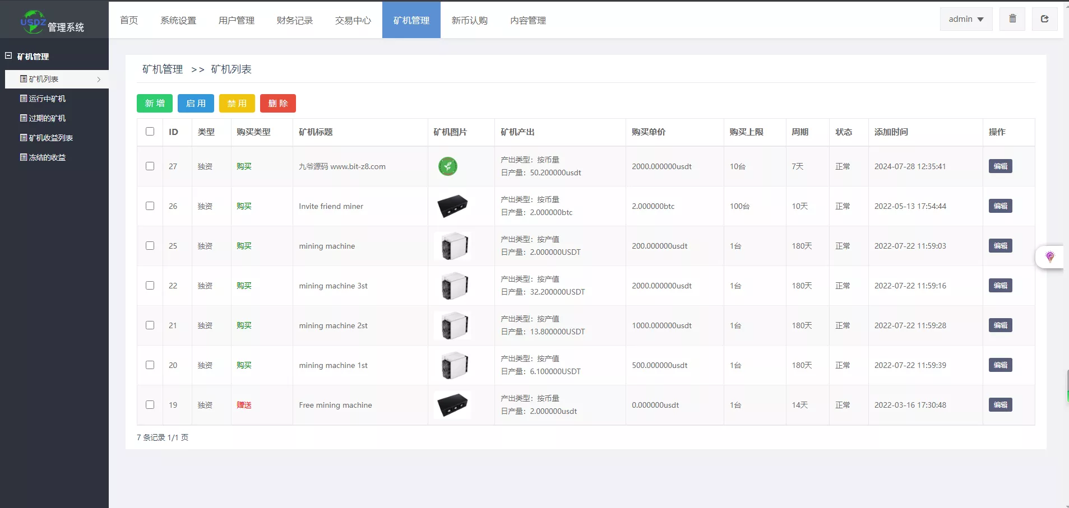The width and height of the screenshot is (1069, 508).
Task: Click the green 新增 button
Action: [x=154, y=103]
